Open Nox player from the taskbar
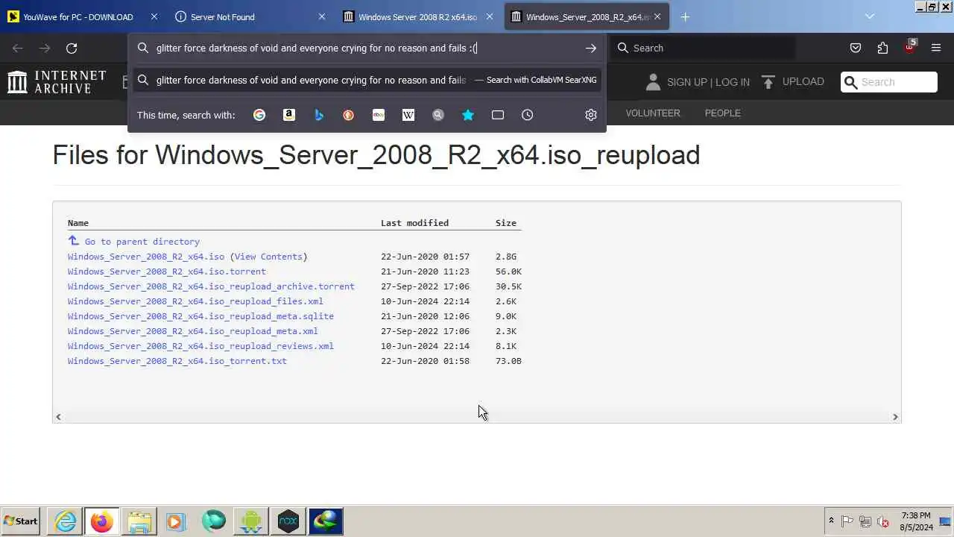 pyautogui.click(x=288, y=521)
